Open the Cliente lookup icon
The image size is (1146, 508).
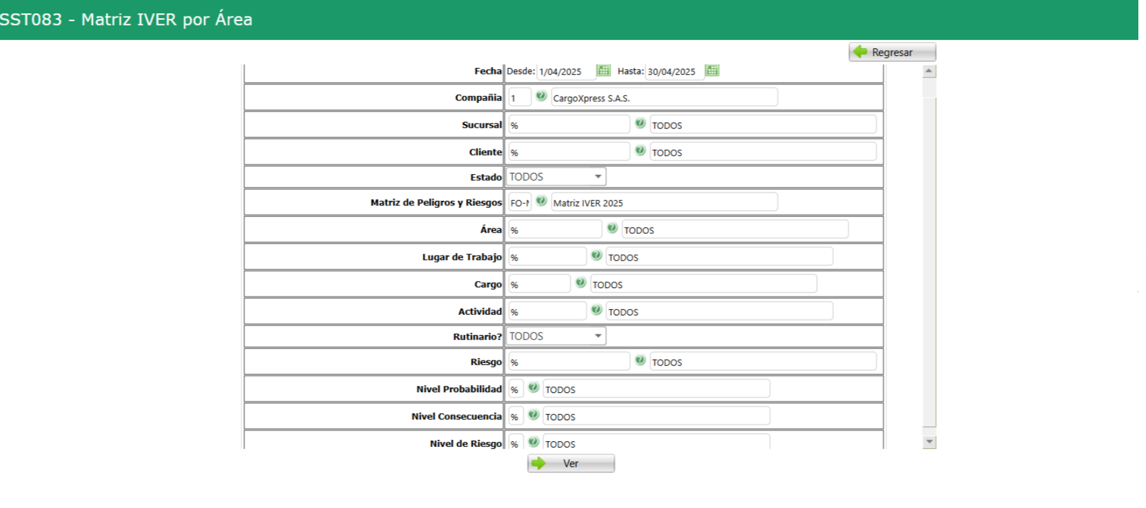coord(640,151)
